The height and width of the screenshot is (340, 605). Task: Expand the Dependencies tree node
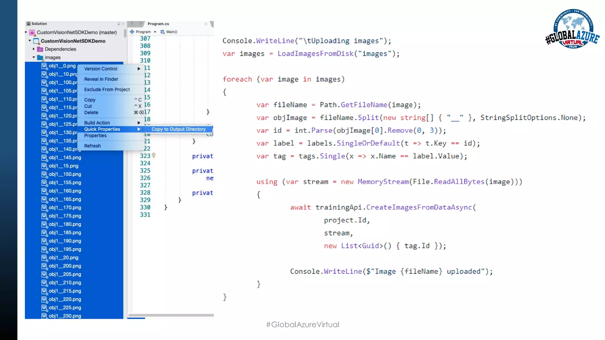(34, 49)
